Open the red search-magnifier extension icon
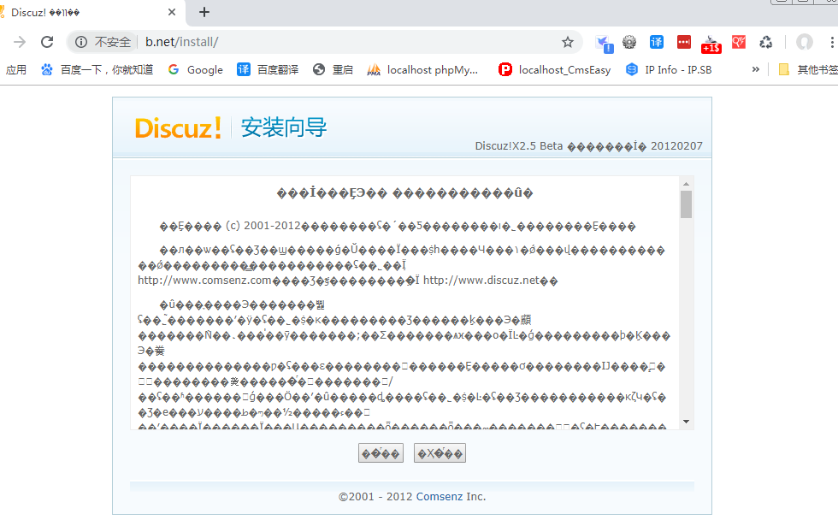The width and height of the screenshot is (838, 520). 739,42
